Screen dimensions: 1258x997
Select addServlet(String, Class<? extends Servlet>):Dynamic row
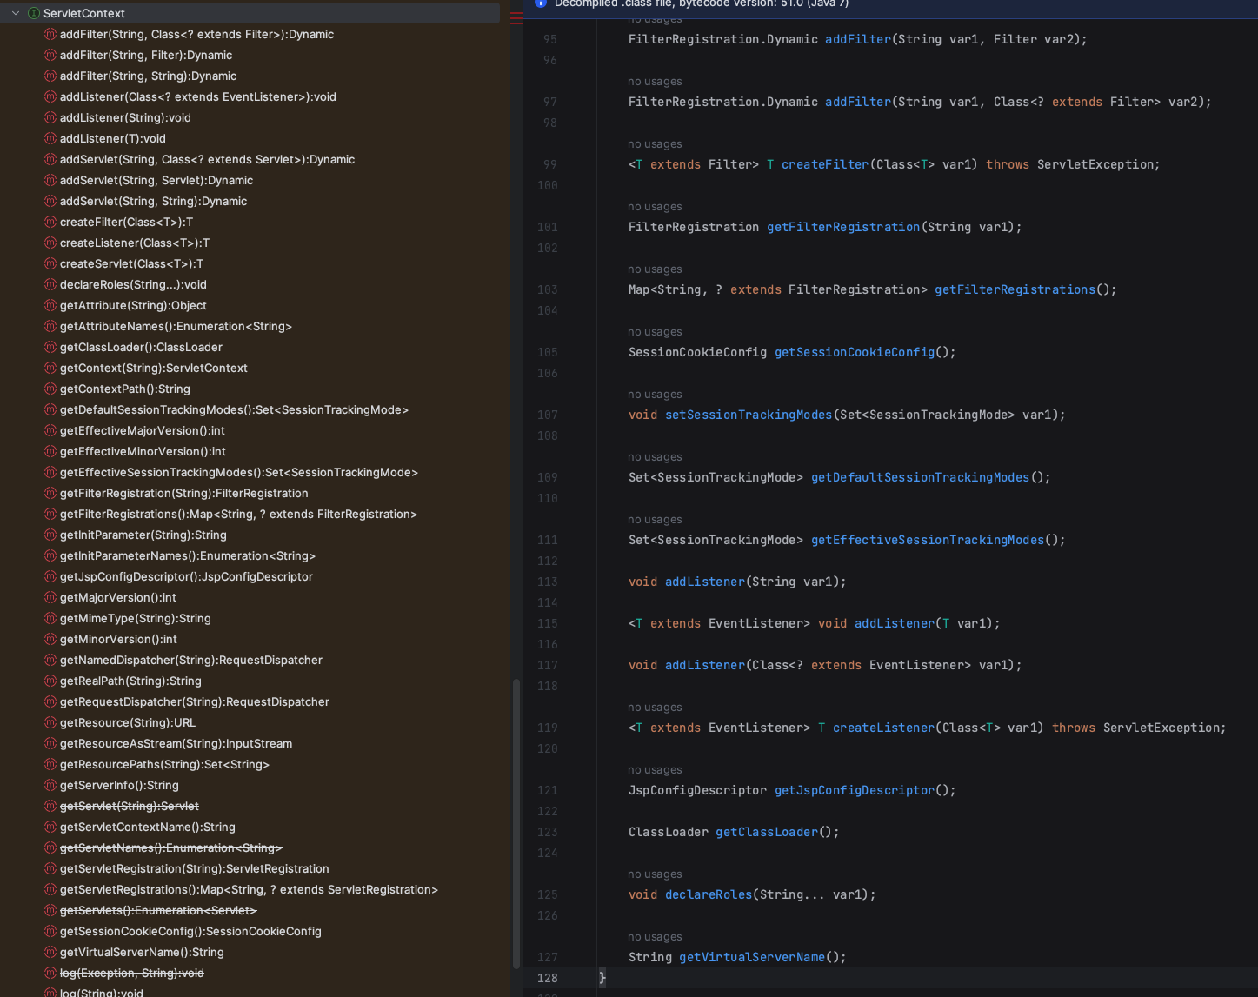pyautogui.click(x=207, y=159)
